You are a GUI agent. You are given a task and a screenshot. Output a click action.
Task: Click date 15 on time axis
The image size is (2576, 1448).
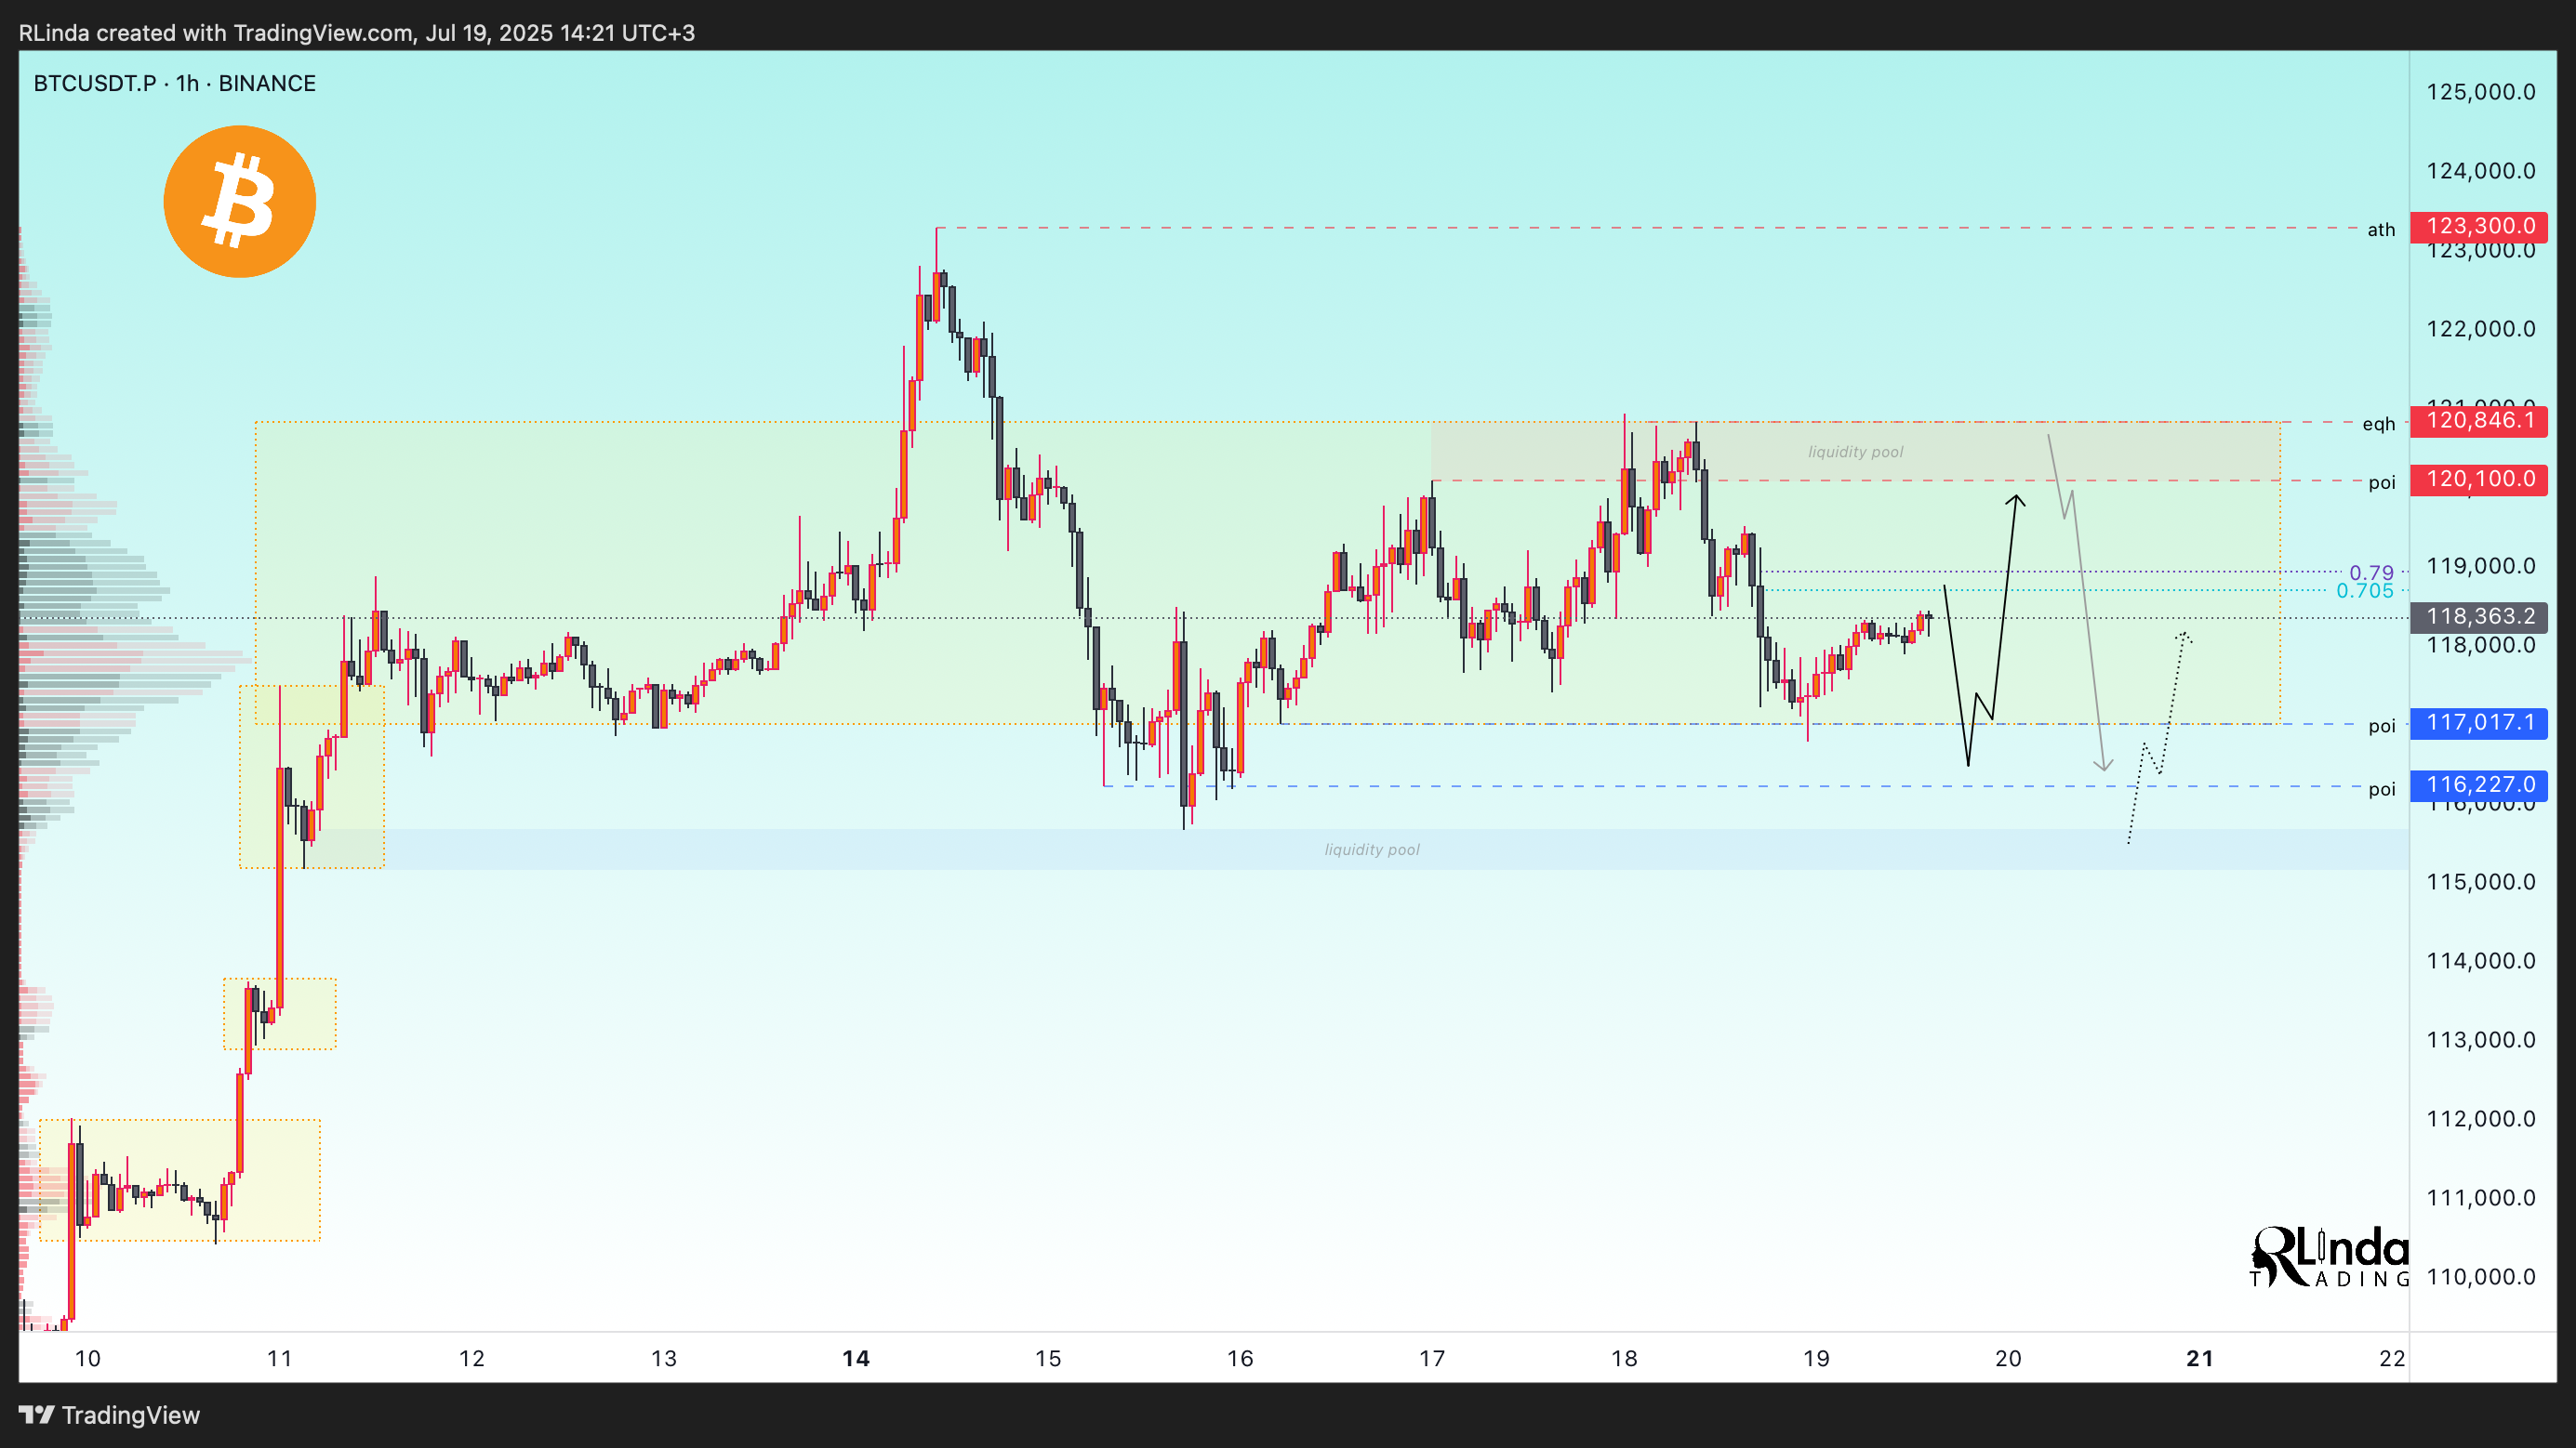coord(1048,1358)
